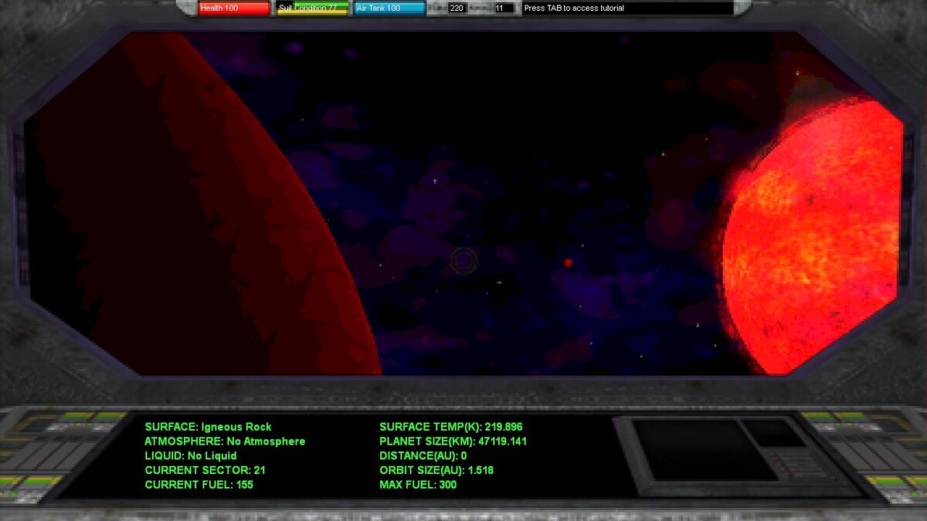Click 'DISTANCE(AU): 0' readout

click(423, 456)
